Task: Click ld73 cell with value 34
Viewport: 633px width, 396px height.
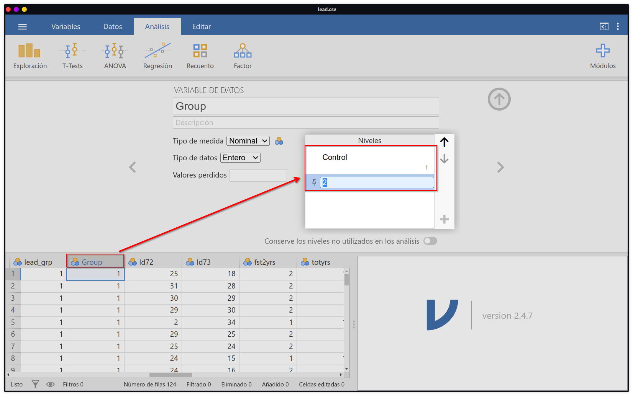Action: (x=210, y=323)
